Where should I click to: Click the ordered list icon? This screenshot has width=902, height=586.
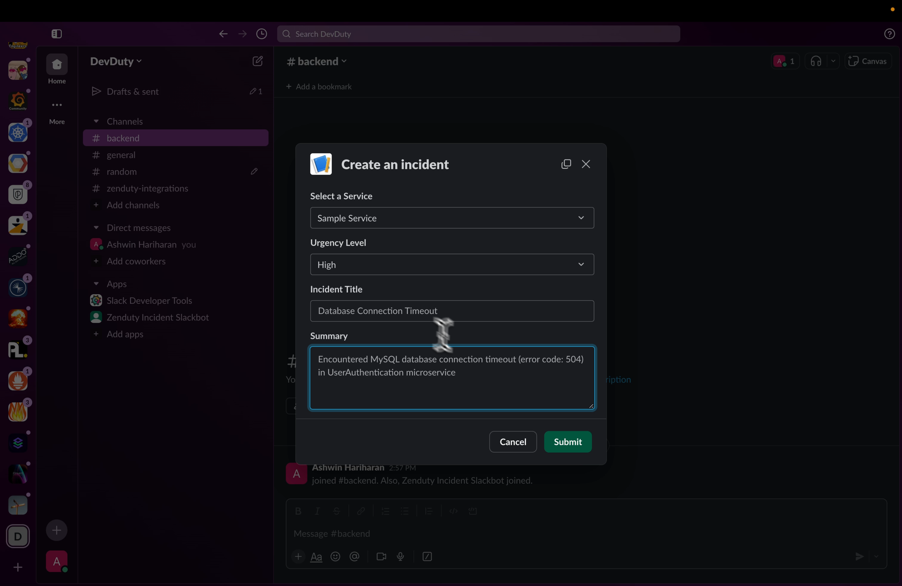(x=385, y=511)
